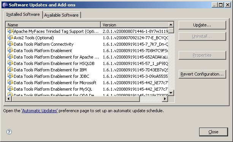This screenshot has width=233, height=142.
Task: Click icon for Enablement for Apache row
Action: [10, 57]
